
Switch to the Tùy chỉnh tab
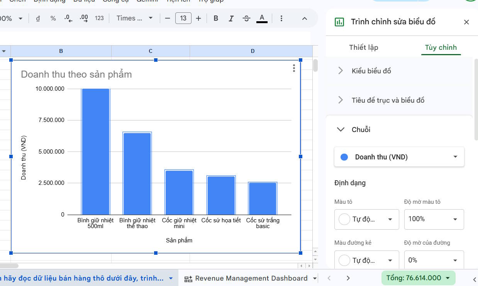441,47
